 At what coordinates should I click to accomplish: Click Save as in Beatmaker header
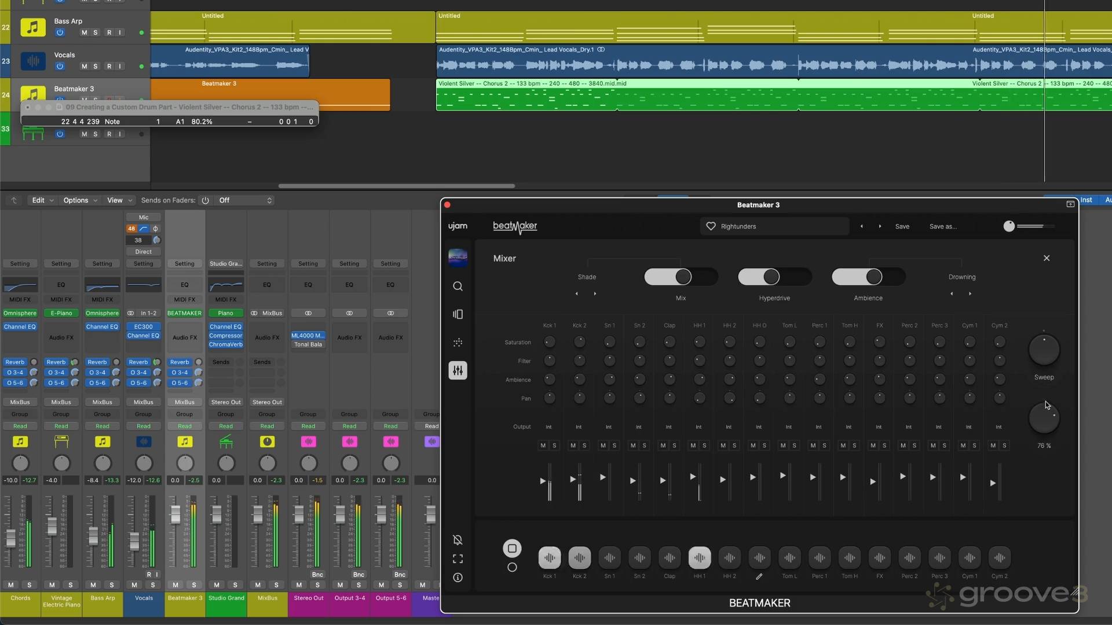point(942,226)
